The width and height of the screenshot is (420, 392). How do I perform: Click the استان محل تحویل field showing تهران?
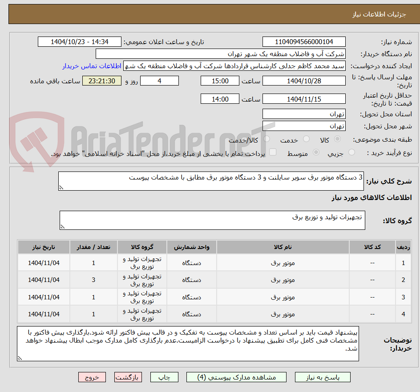[304, 114]
